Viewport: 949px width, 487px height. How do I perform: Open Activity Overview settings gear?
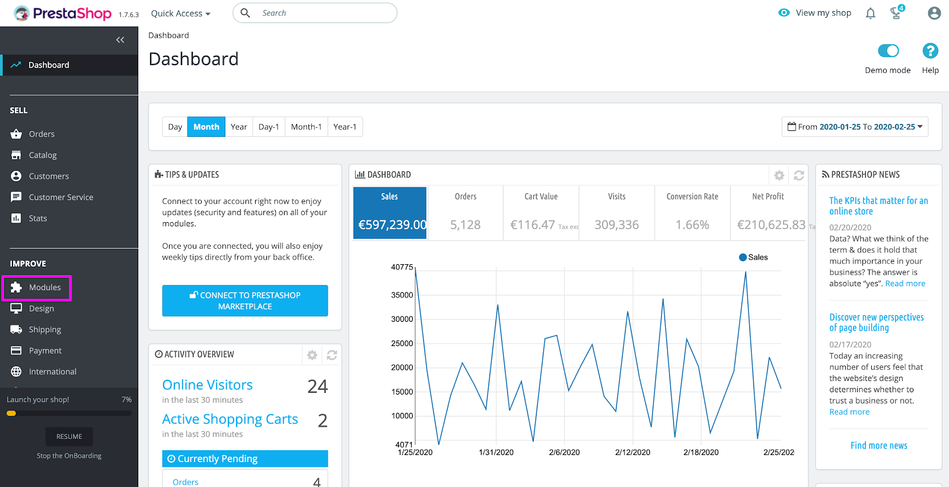tap(312, 355)
